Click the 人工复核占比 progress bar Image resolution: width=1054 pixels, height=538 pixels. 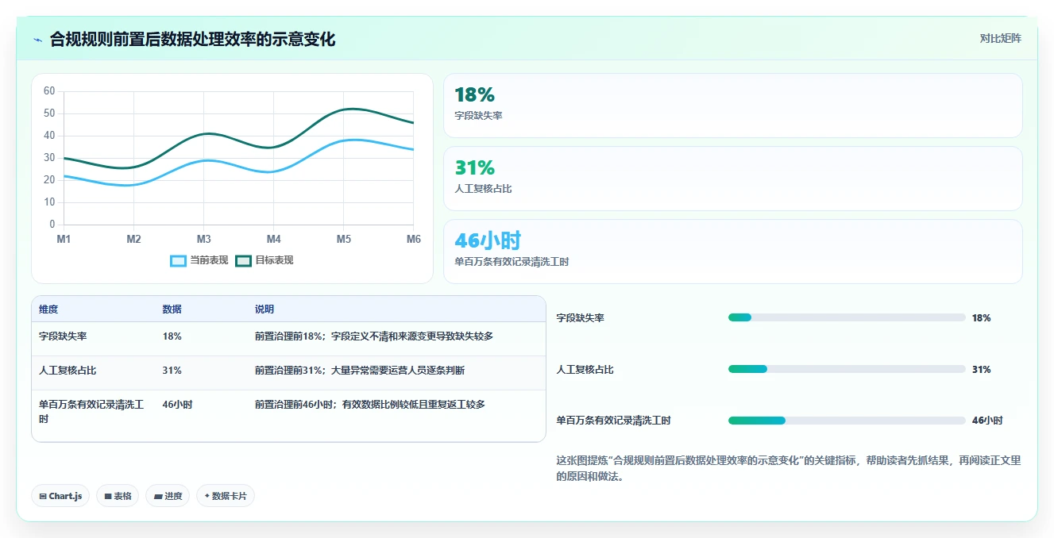coord(847,369)
